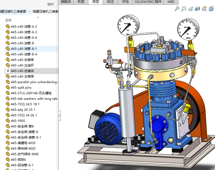This screenshot has height=170, width=215.
Task: Click the Zoom to Fit magnifier icon
Action: (177, 9)
